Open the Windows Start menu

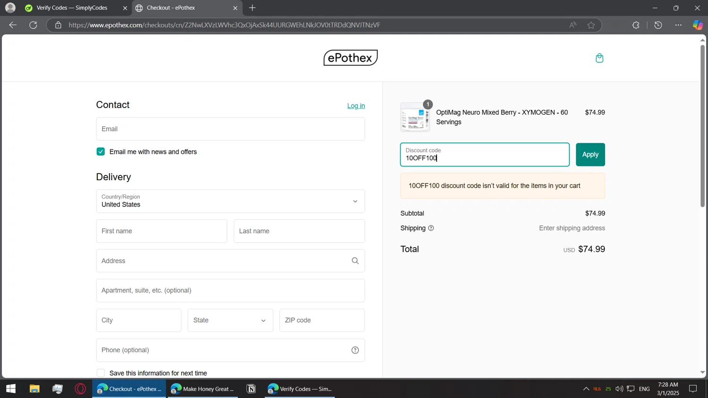click(x=11, y=389)
